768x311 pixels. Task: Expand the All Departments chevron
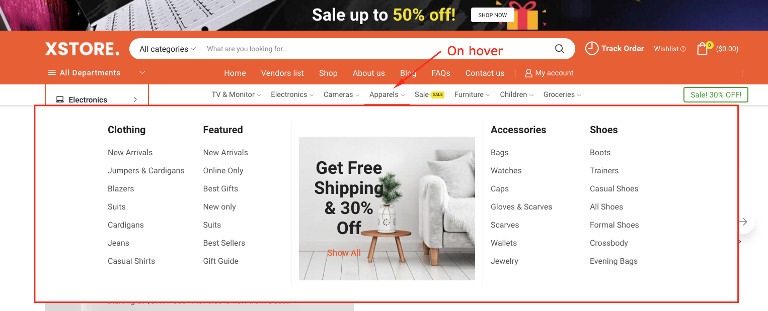pyautogui.click(x=142, y=73)
